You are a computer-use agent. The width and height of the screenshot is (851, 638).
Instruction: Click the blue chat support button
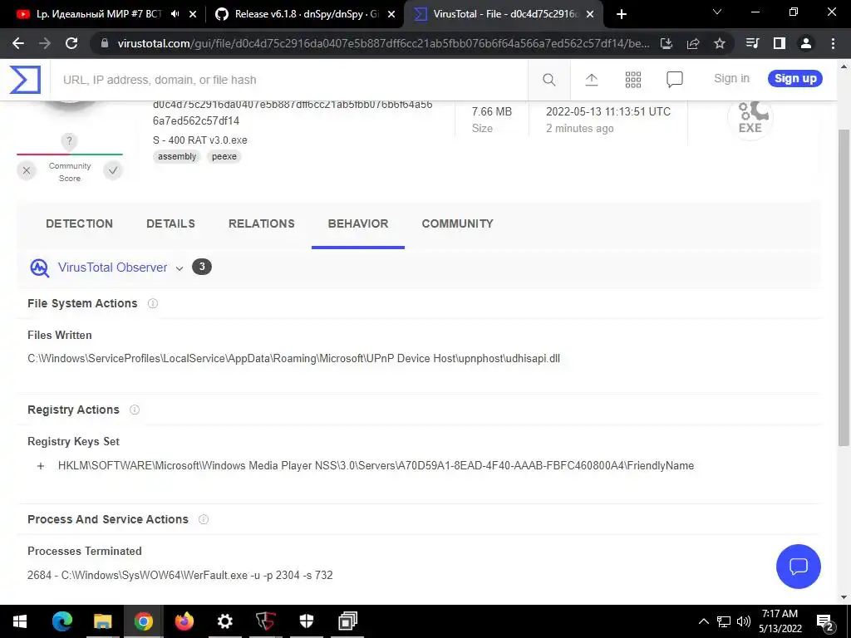(x=799, y=567)
